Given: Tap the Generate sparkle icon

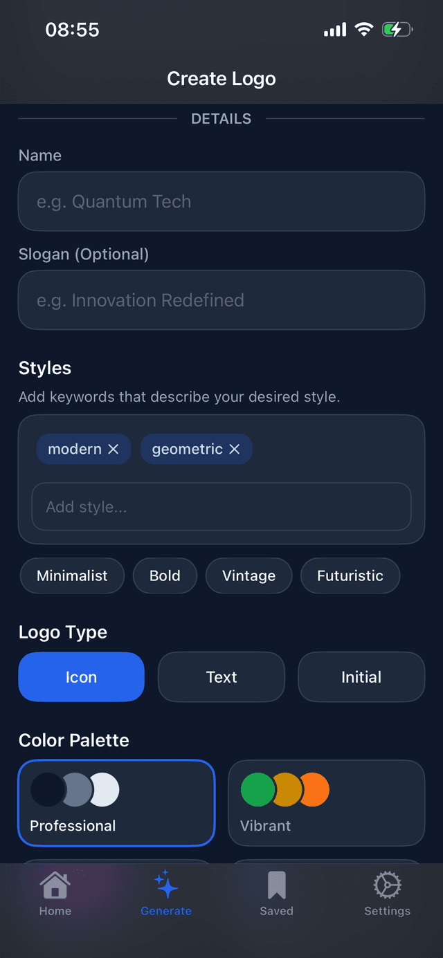Looking at the screenshot, I should 166,887.
